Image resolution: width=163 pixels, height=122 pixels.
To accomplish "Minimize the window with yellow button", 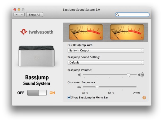I will [19, 10].
